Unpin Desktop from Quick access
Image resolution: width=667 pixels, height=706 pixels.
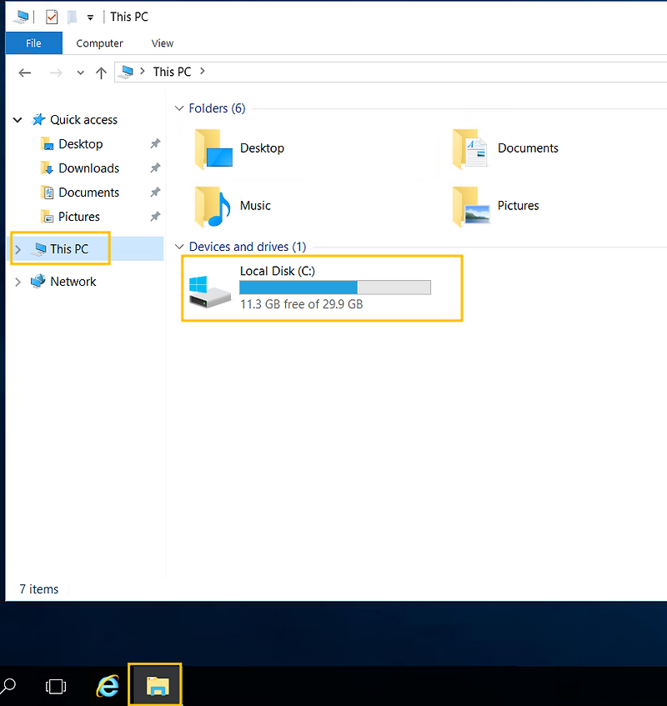[154, 143]
